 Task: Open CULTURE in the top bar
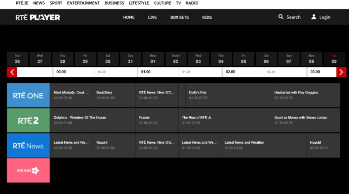point(162,3)
